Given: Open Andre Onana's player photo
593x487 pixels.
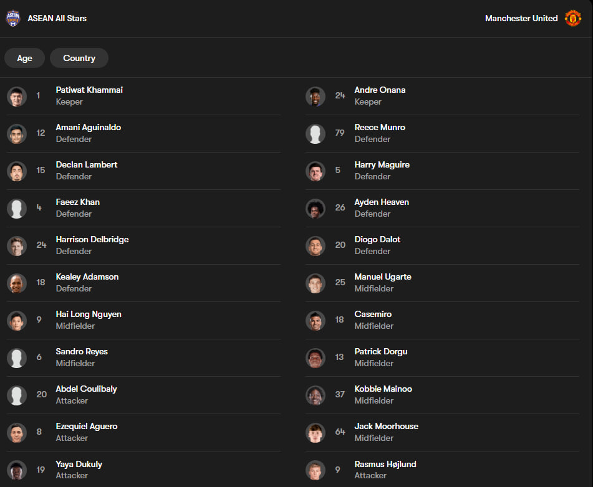Looking at the screenshot, I should (x=316, y=97).
